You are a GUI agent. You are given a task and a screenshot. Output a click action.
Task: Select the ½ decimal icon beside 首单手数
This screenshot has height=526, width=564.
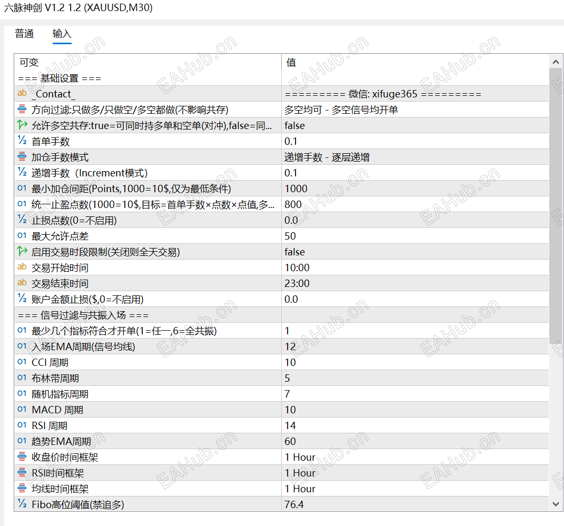click(21, 141)
